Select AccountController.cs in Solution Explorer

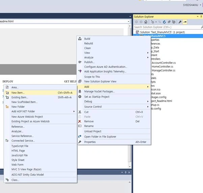coord(163,63)
